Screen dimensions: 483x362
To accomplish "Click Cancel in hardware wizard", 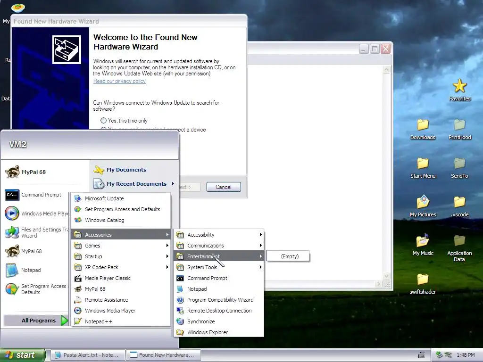I will (x=223, y=187).
